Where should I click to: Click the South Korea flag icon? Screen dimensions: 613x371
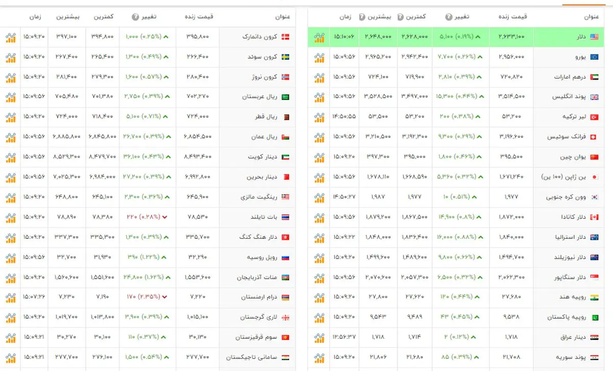[595, 197]
